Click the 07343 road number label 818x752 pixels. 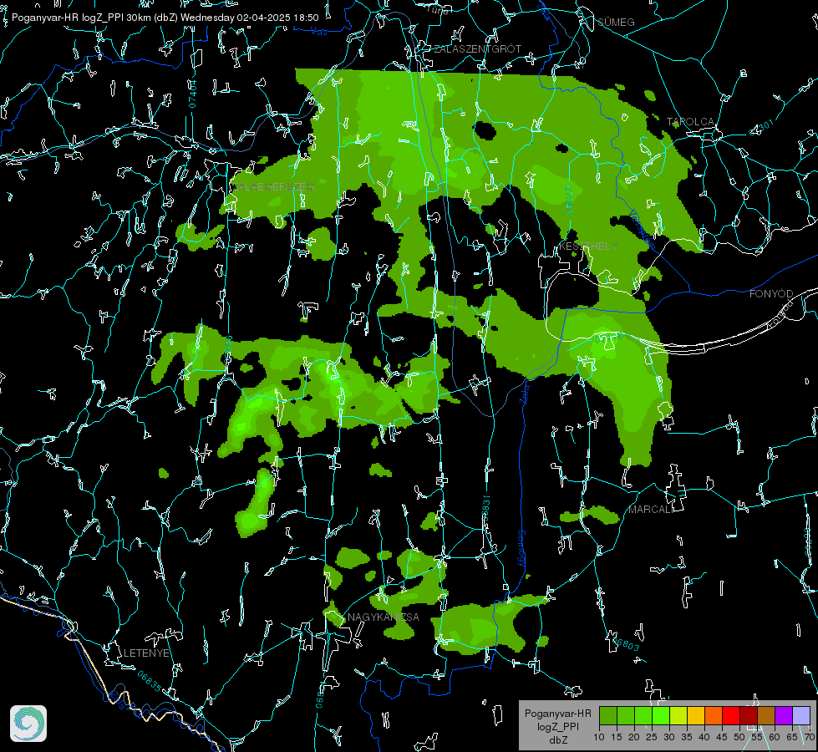[x=568, y=201]
